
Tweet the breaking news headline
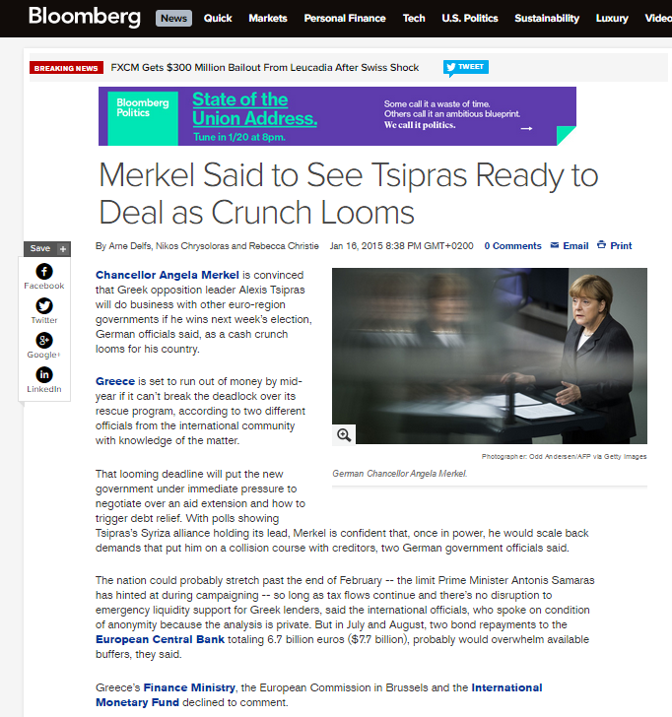point(466,67)
